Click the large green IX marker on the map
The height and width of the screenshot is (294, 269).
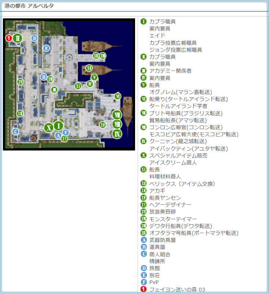(x=117, y=134)
